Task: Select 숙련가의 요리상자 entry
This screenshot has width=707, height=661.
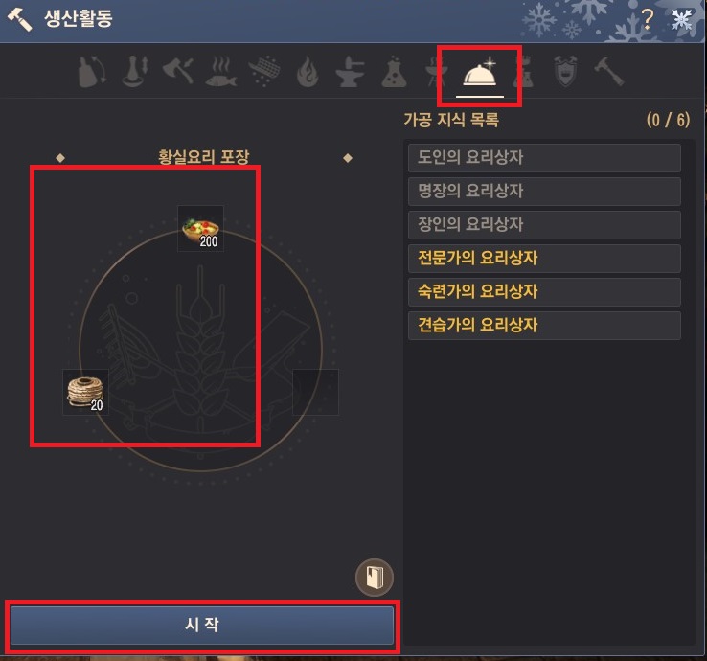Action: pos(544,292)
